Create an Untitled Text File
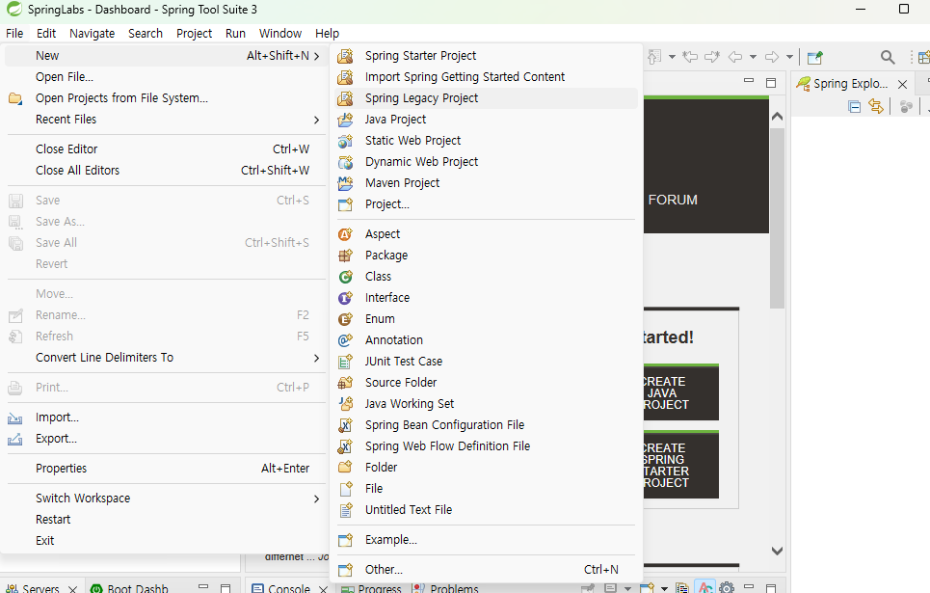 click(486, 510)
